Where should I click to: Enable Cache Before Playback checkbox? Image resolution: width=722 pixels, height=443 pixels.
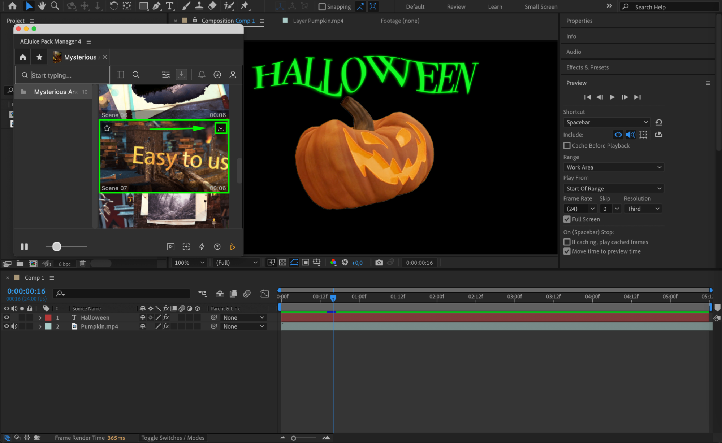click(x=567, y=146)
